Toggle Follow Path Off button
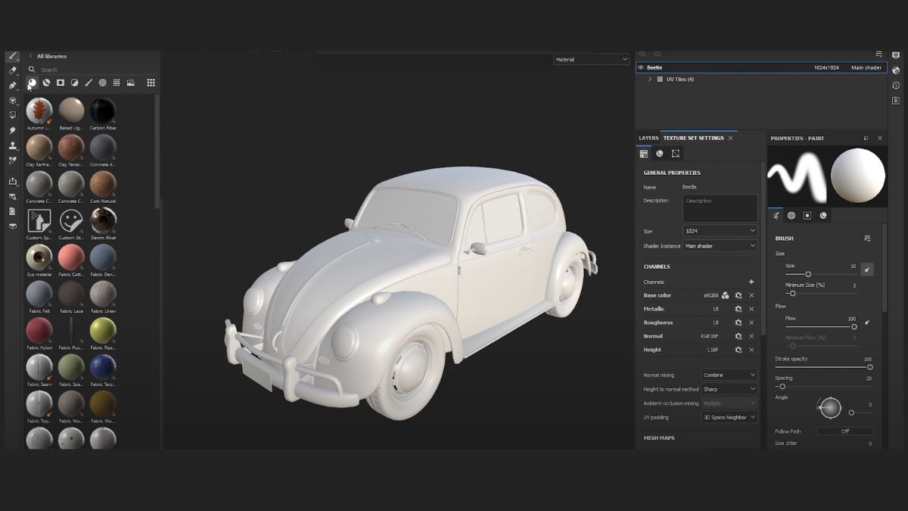Screen dimensions: 908x511 (845, 432)
